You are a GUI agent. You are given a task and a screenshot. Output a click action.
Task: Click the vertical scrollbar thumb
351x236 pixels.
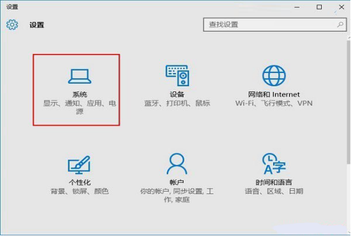pyautogui.click(x=349, y=102)
